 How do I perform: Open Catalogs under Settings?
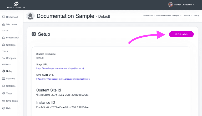[11, 86]
